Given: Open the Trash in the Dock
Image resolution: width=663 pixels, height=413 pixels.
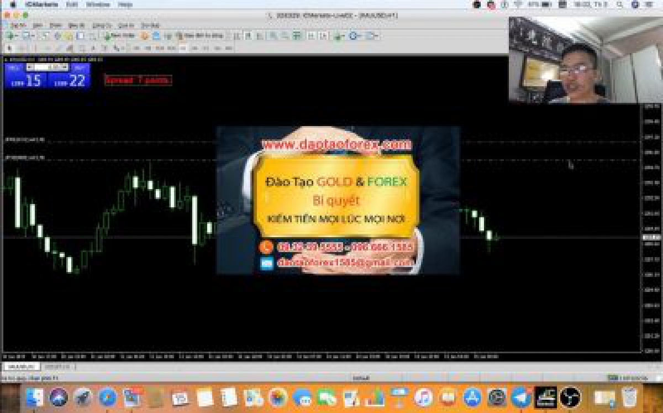Looking at the screenshot, I should (629, 397).
